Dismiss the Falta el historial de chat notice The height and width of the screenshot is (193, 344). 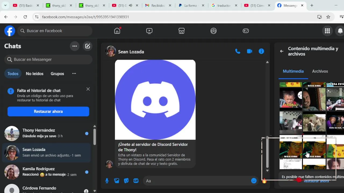click(x=88, y=89)
